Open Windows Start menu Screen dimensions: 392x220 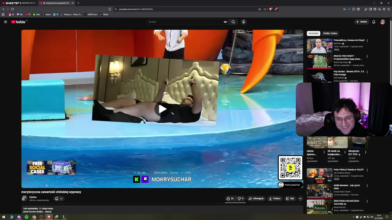tap(4, 217)
